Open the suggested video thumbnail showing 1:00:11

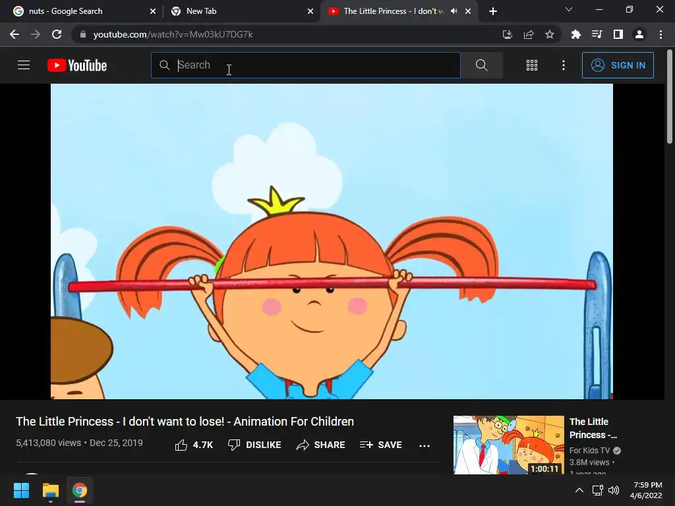pyautogui.click(x=508, y=445)
